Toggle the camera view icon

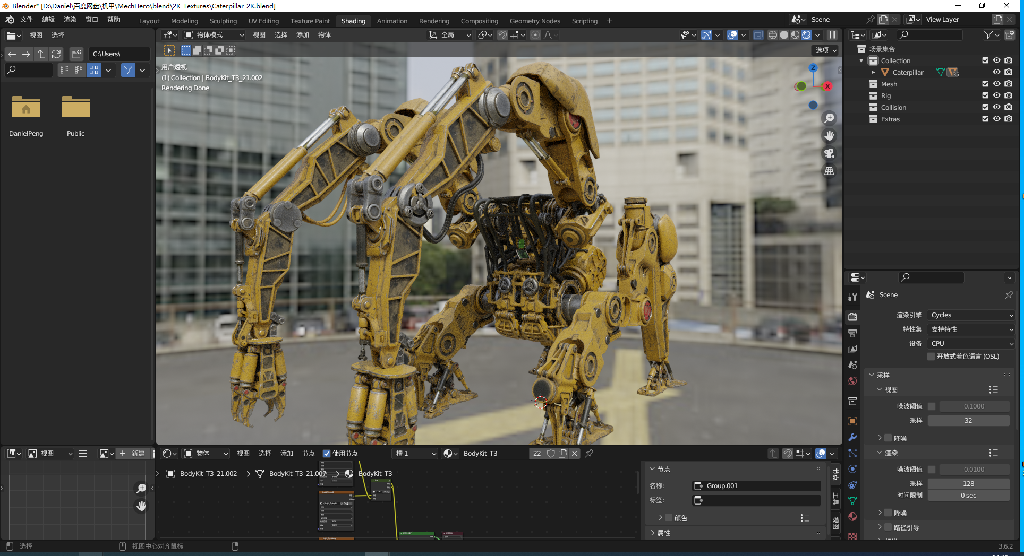[x=829, y=153]
